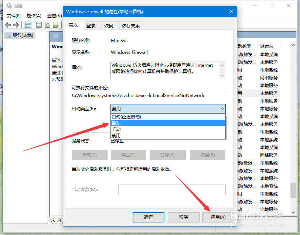This screenshot has height=235, width=300.
Task: Choose 手动 startup type option
Action: tap(168, 129)
